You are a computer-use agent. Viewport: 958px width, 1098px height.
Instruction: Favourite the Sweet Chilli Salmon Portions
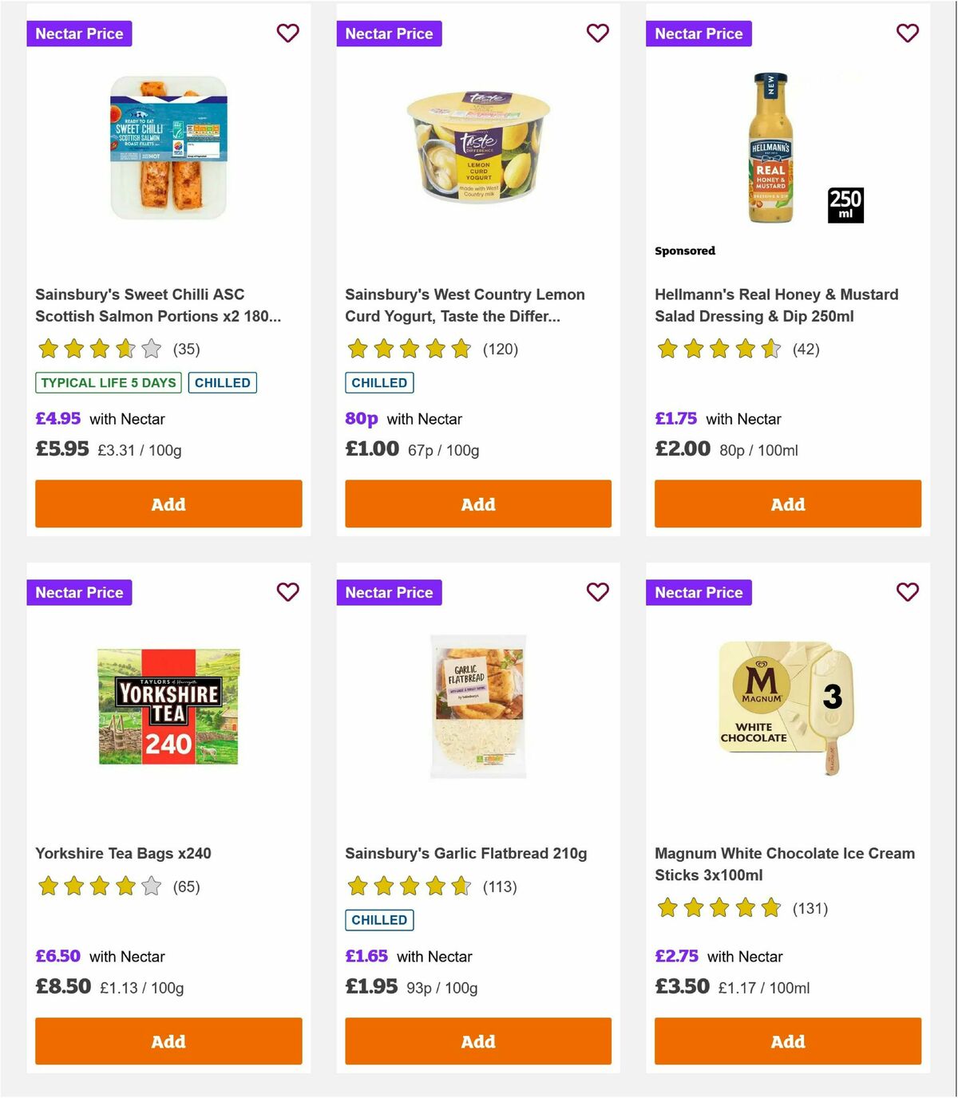288,34
